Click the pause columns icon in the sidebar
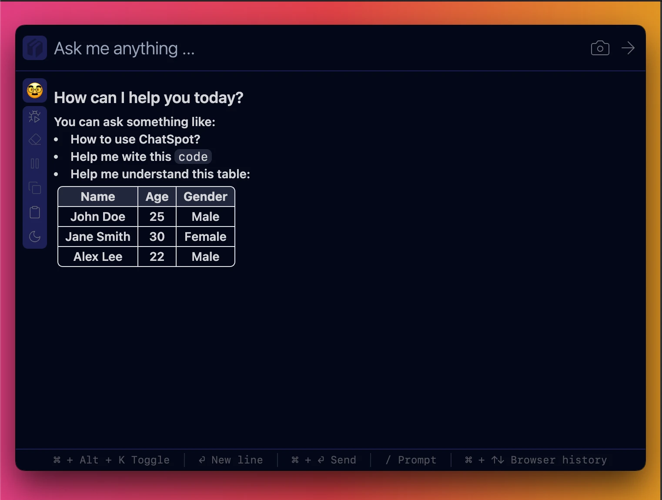The width and height of the screenshot is (662, 500). 35,163
